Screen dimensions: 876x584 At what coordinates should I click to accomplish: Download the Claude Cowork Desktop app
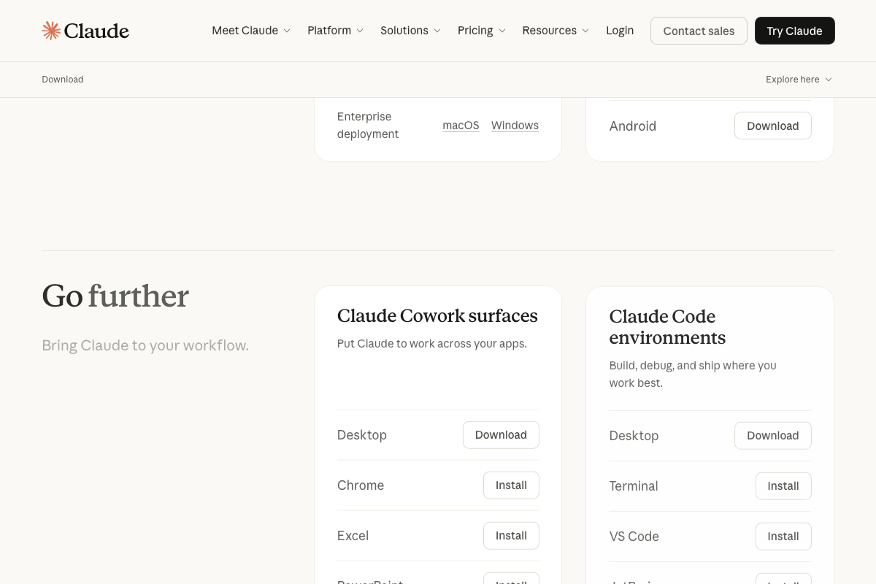click(501, 434)
